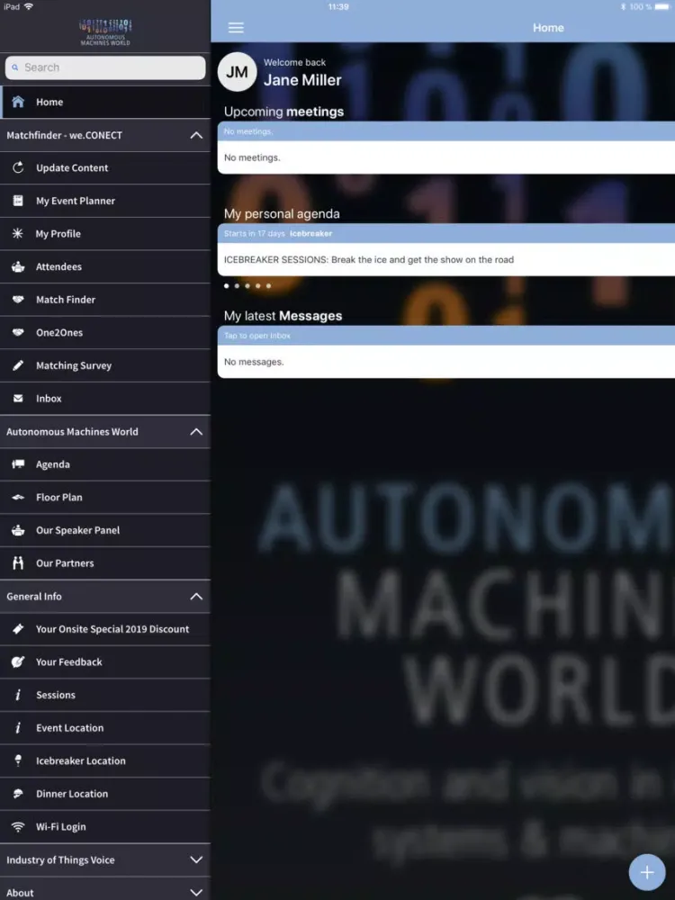Viewport: 675px width, 900px height.
Task: Click the Onsite Special Discount tag icon
Action: click(x=18, y=628)
